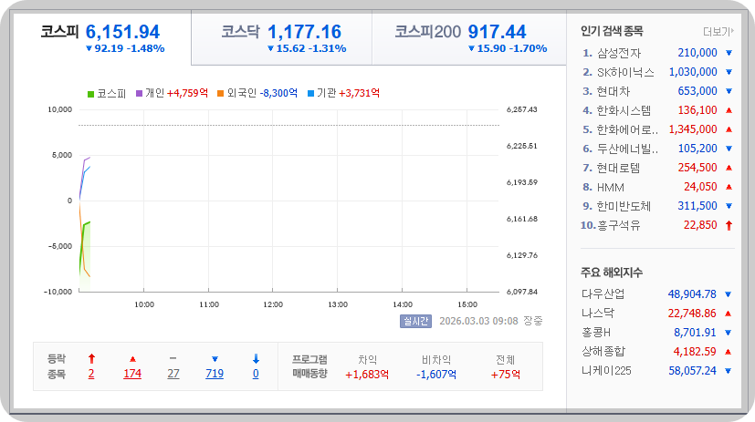The height and width of the screenshot is (422, 755).
Task: Open 한화에어로.. stock link
Action: (627, 129)
